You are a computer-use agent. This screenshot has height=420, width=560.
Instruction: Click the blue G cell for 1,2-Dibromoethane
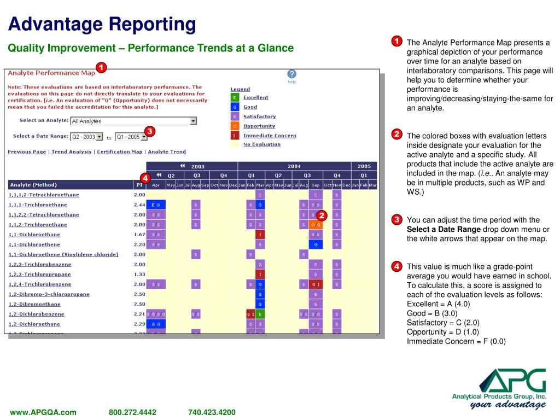pos(260,304)
